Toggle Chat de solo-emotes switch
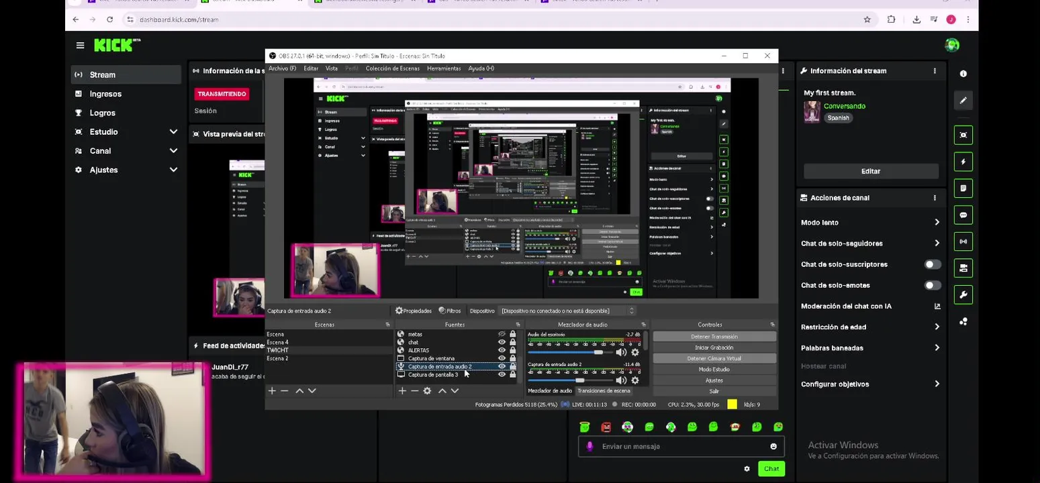Image resolution: width=1040 pixels, height=483 pixels. pyautogui.click(x=933, y=285)
